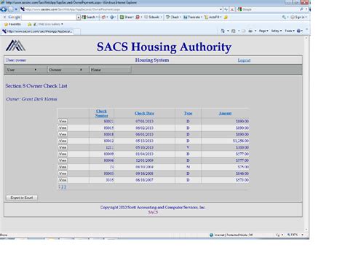
Task: Click the Export to Excel button
Action: 22,197
